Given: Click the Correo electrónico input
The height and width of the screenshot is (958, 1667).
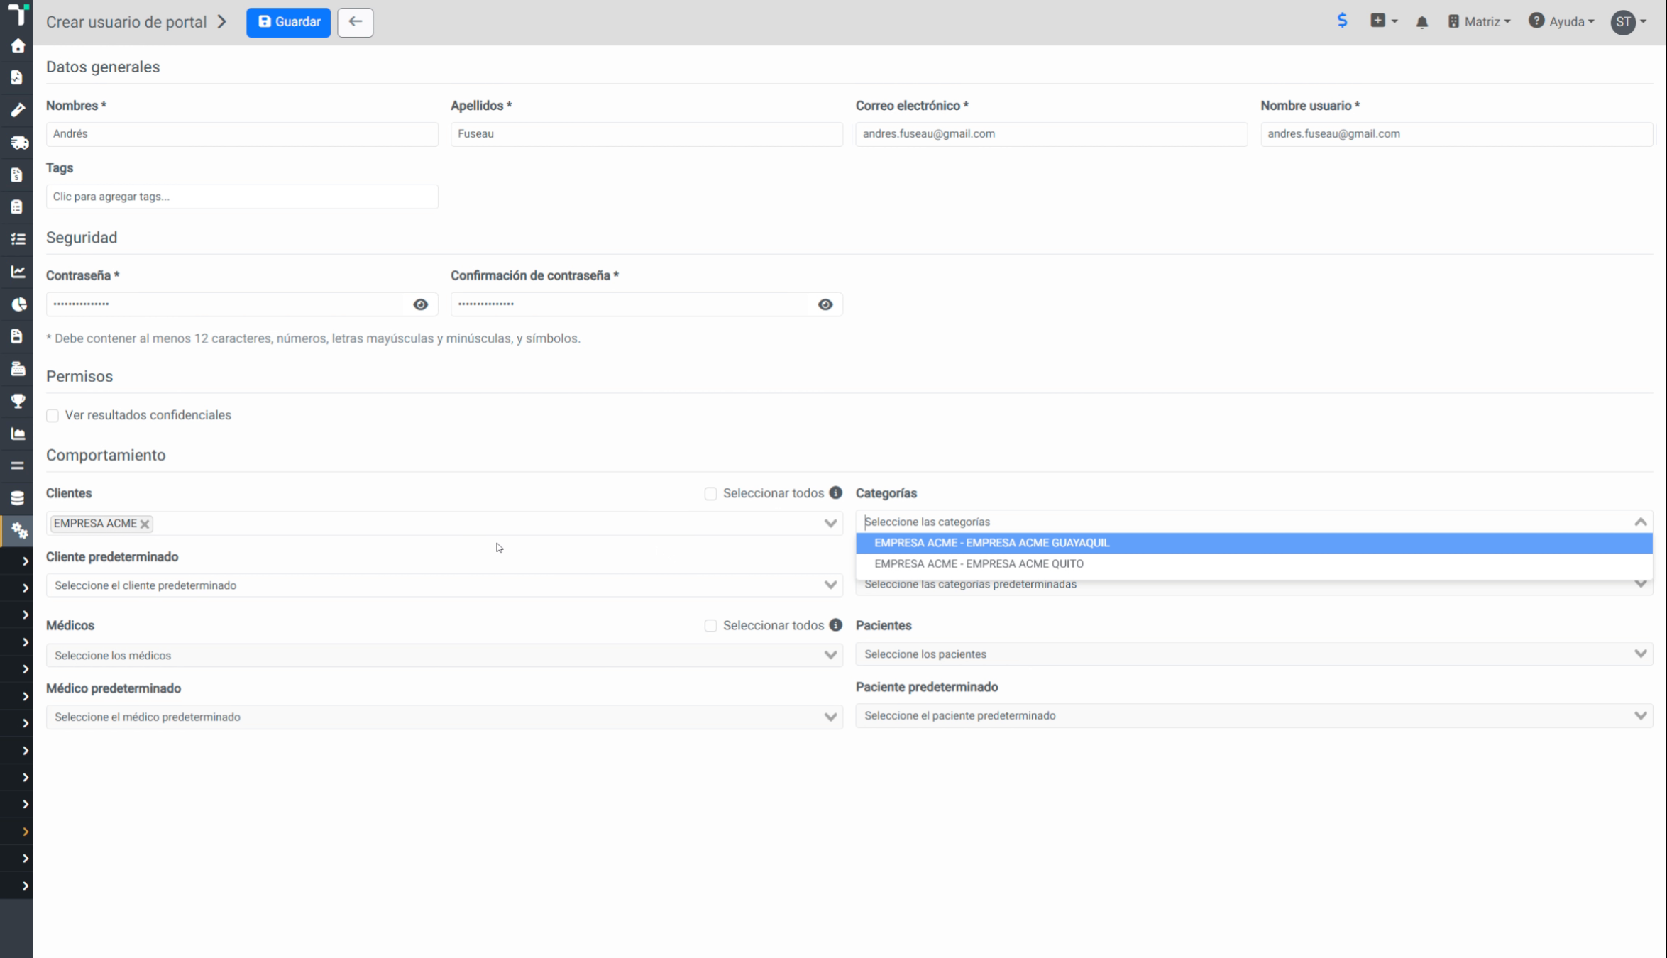Looking at the screenshot, I should point(1051,134).
